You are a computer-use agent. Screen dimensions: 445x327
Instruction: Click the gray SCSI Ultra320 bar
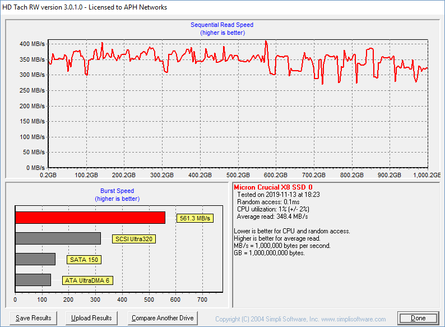click(x=58, y=238)
